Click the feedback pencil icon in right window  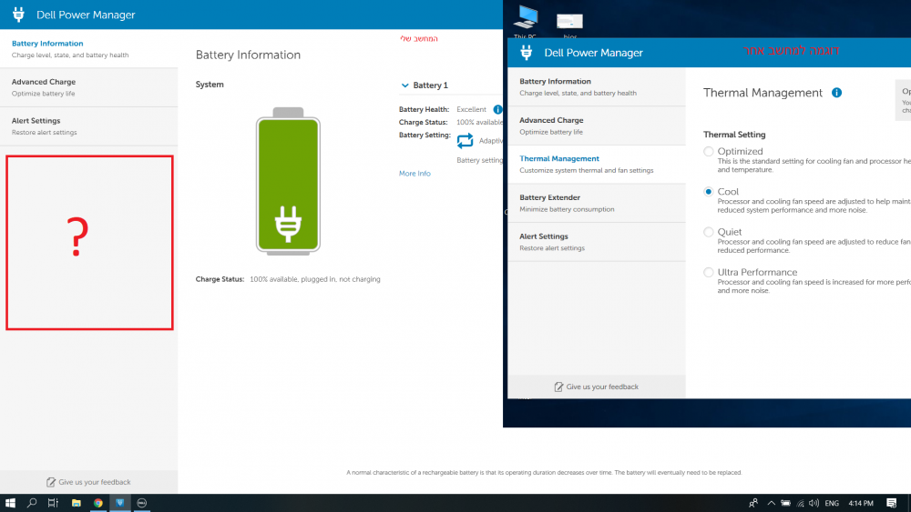tap(558, 387)
